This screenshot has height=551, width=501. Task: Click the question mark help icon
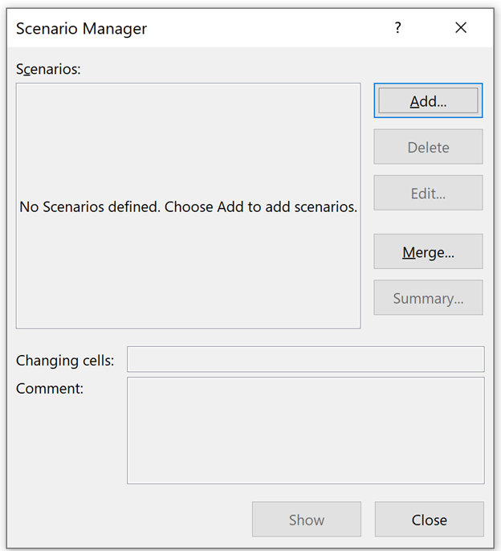pyautogui.click(x=397, y=28)
